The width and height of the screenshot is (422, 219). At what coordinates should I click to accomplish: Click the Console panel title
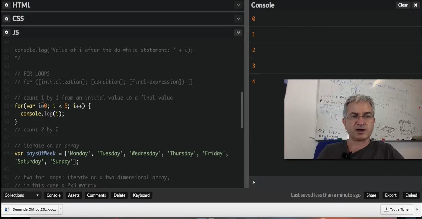point(263,5)
